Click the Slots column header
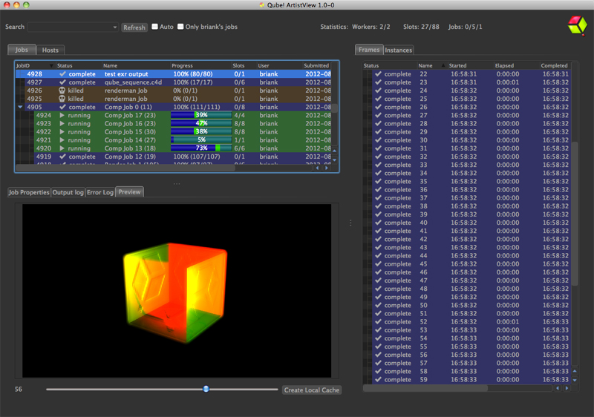 click(244, 65)
